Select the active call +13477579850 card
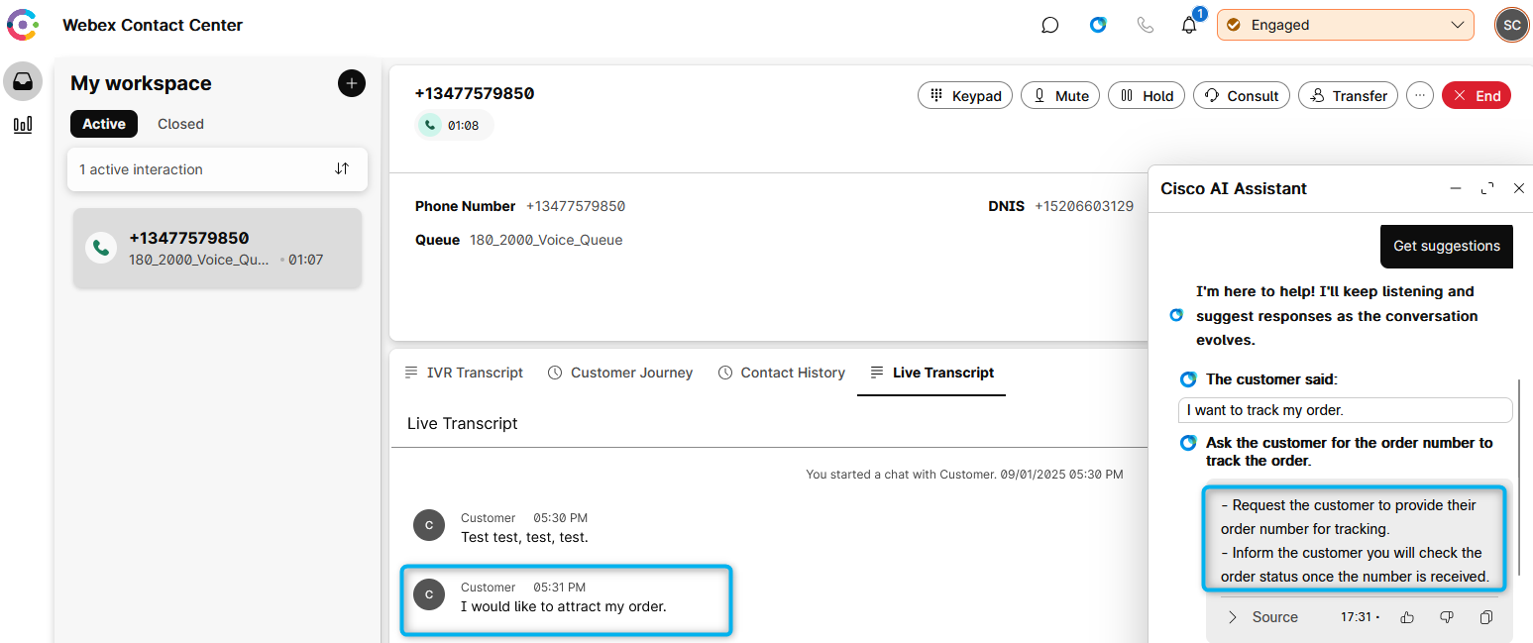This screenshot has height=643, width=1533. [x=217, y=248]
